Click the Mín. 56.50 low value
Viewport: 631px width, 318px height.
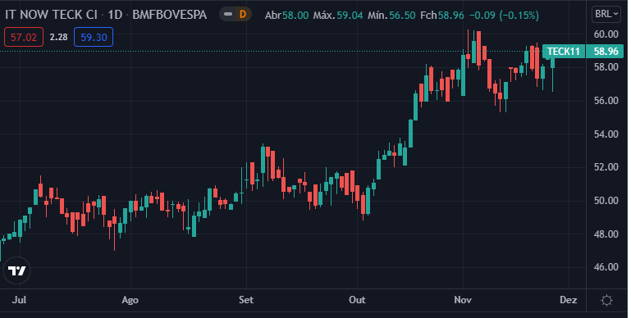click(391, 16)
